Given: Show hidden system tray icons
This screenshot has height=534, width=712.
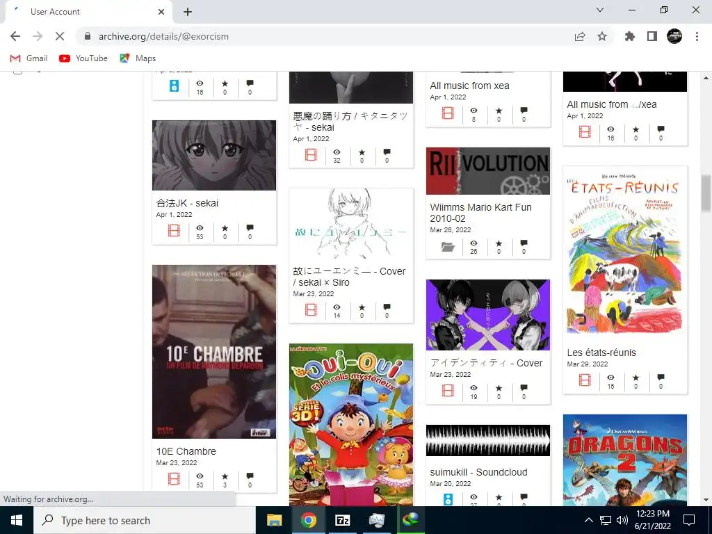Looking at the screenshot, I should click(x=588, y=520).
